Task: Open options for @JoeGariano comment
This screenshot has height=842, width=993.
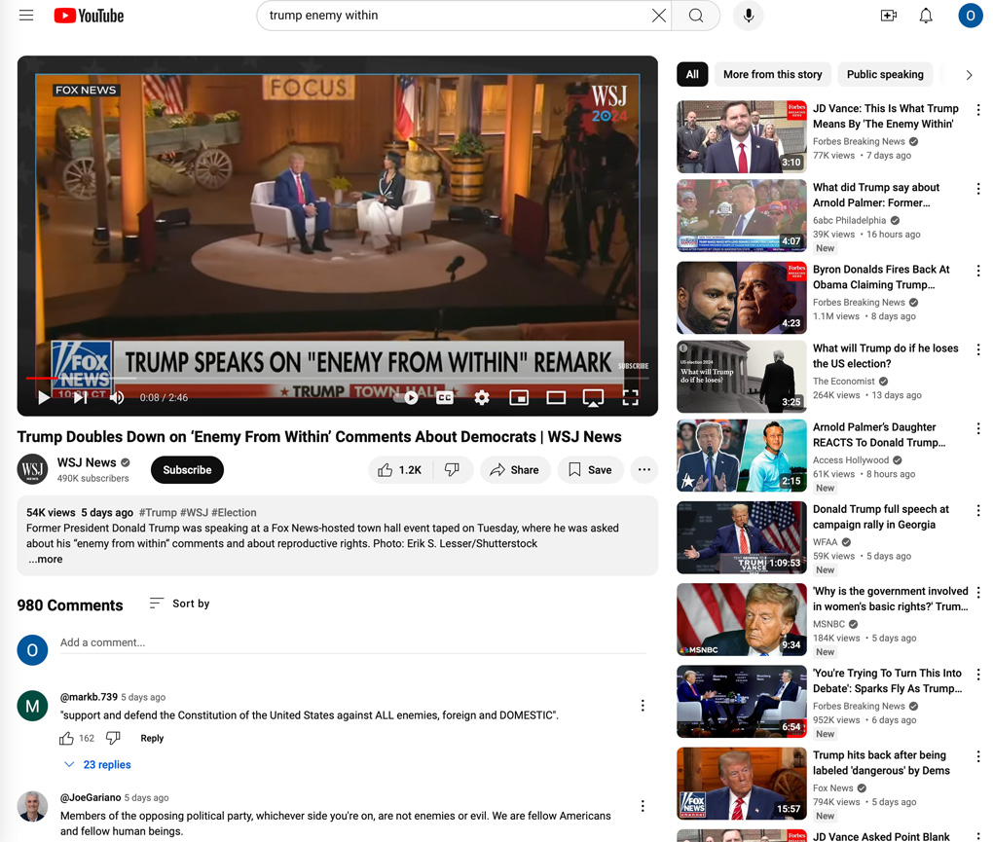Action: (x=643, y=806)
